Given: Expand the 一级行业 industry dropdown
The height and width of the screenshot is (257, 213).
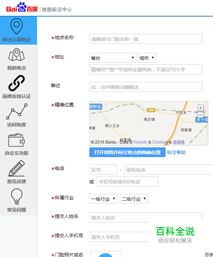Looking at the screenshot, I should pos(103,199).
